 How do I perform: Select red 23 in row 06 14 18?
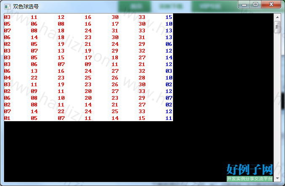(88, 37)
